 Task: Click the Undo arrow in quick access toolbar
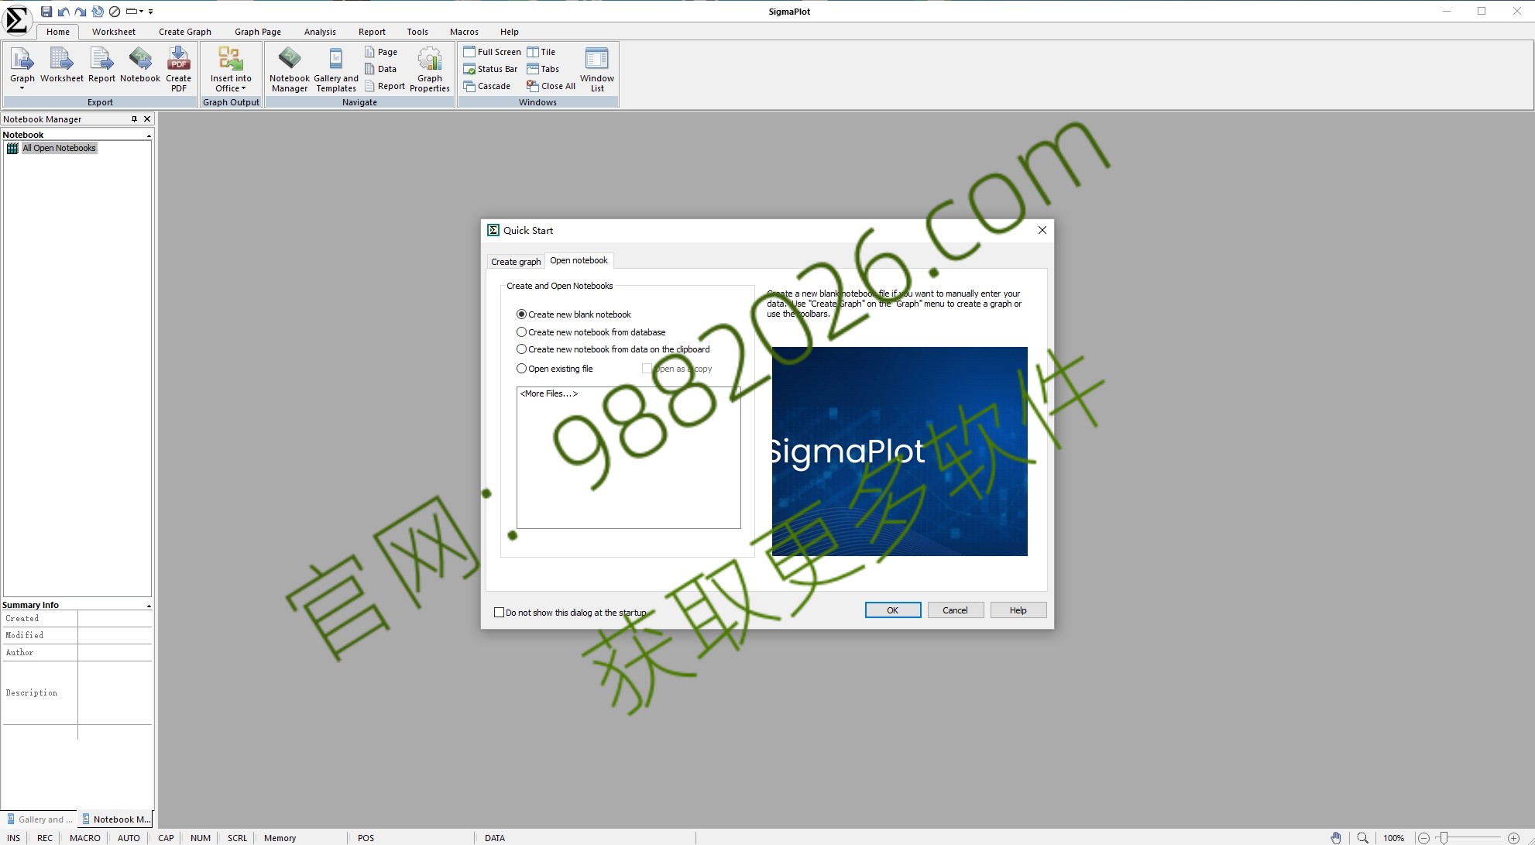pyautogui.click(x=64, y=12)
